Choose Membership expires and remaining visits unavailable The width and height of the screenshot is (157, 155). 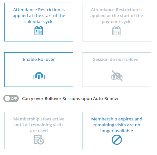click(x=117, y=130)
